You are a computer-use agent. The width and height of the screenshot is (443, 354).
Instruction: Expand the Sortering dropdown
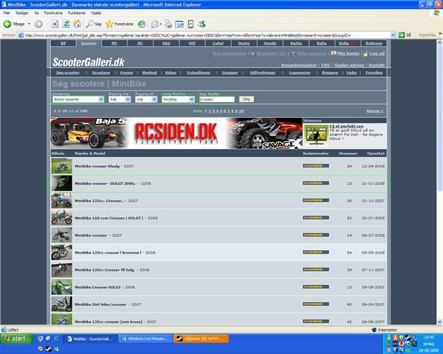point(78,99)
